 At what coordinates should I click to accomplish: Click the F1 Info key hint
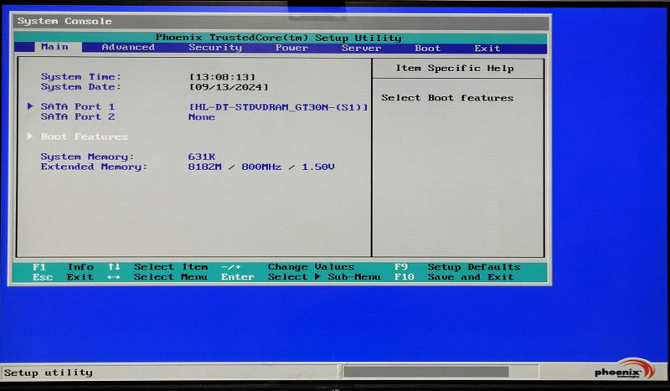[x=64, y=267]
